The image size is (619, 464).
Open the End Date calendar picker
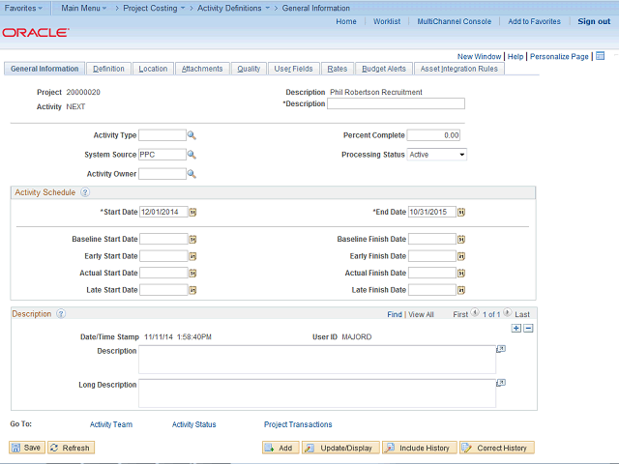[461, 212]
